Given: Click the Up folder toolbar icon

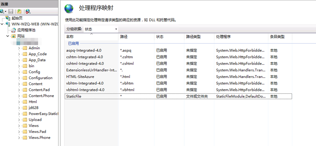Looking at the screenshot, I should coord(19,11).
